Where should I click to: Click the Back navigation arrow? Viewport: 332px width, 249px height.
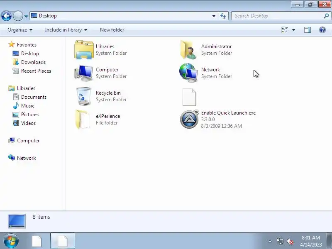6,16
